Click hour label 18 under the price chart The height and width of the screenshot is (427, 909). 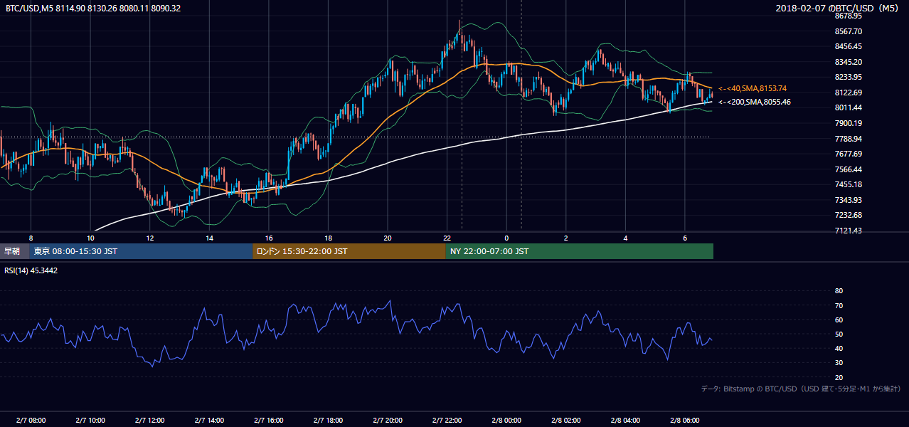(x=329, y=238)
